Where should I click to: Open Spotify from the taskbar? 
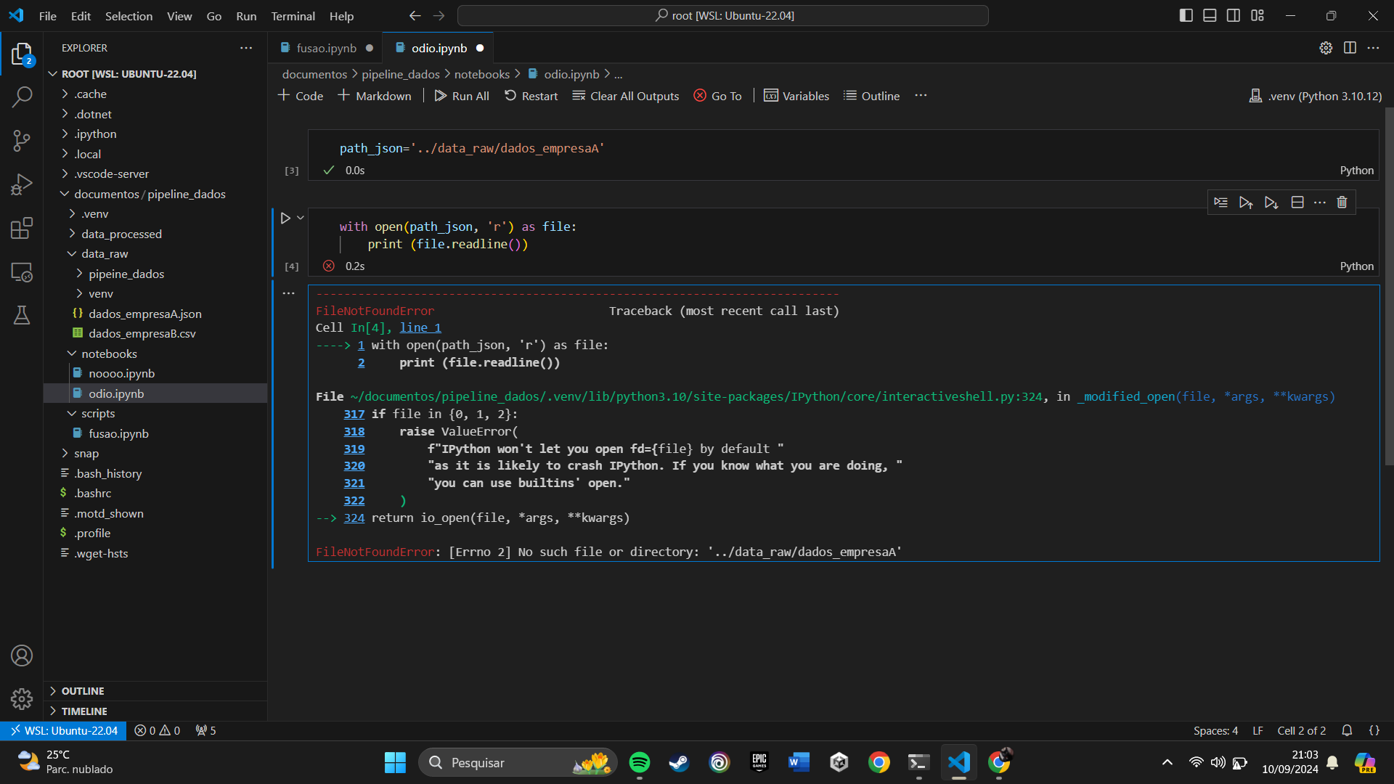[x=640, y=762]
